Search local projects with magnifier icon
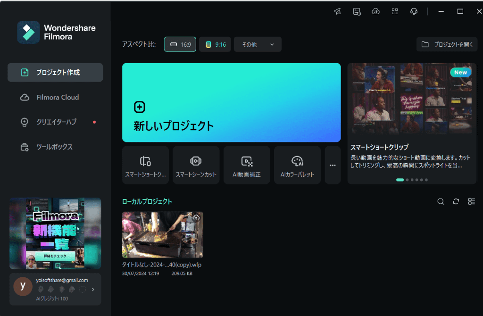Screen dimensions: 483x316 441,201
